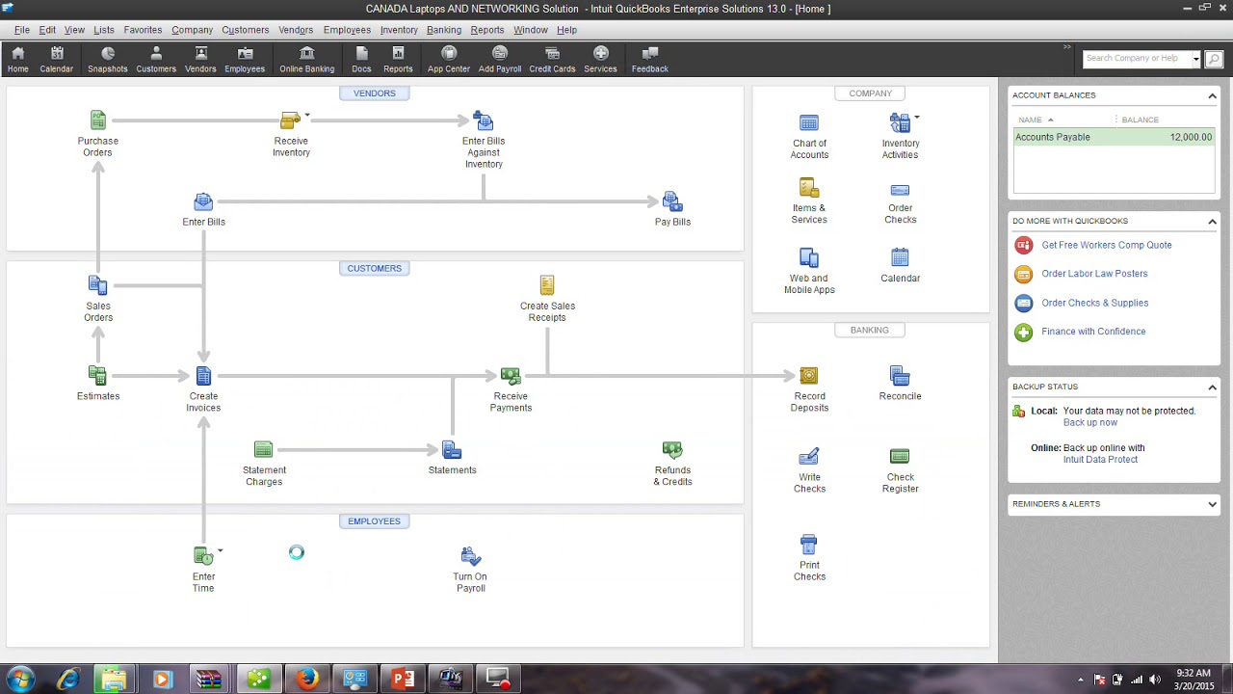Open the Pay Bills icon
The width and height of the screenshot is (1233, 694).
[672, 201]
